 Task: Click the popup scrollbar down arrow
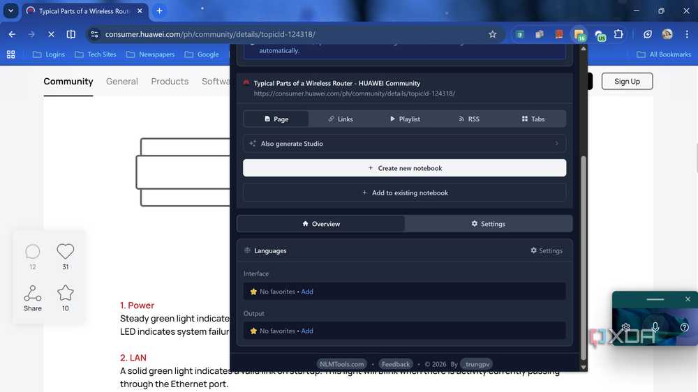(583, 367)
